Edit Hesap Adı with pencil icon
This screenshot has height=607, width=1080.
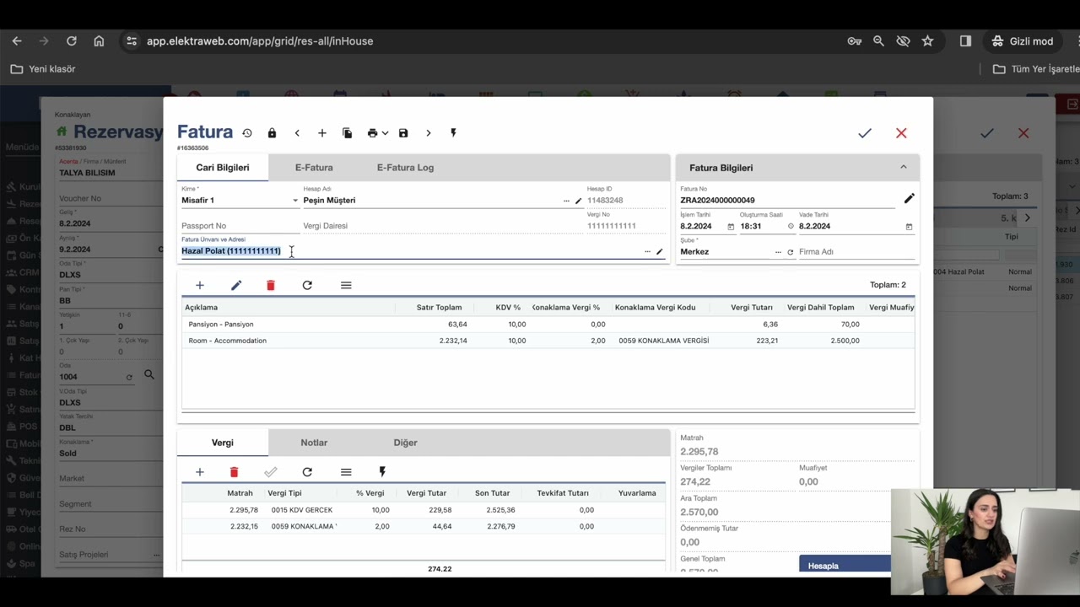tap(578, 201)
